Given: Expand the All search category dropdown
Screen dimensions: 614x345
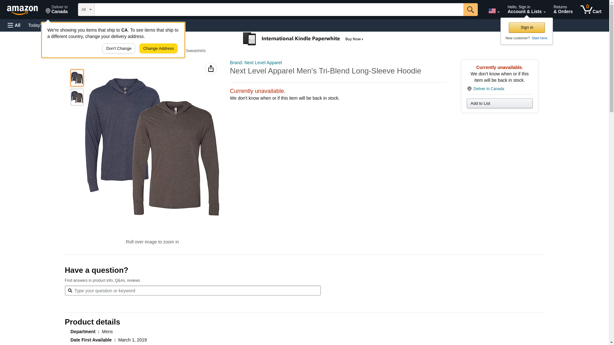Looking at the screenshot, I should pos(86,10).
